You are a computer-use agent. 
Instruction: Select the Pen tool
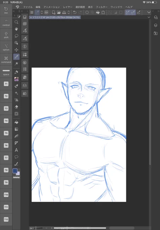point(17,72)
